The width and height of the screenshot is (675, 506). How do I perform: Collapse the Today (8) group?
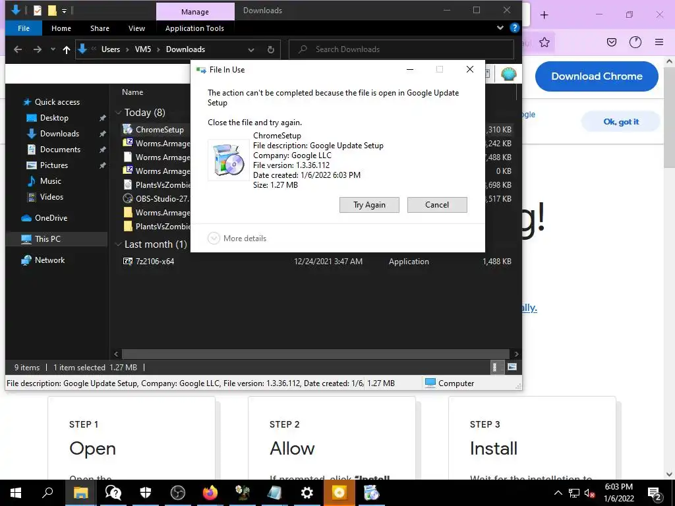point(118,113)
